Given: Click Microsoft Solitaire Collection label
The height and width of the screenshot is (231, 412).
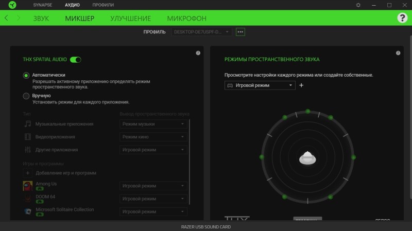Looking at the screenshot, I should tap(65, 209).
